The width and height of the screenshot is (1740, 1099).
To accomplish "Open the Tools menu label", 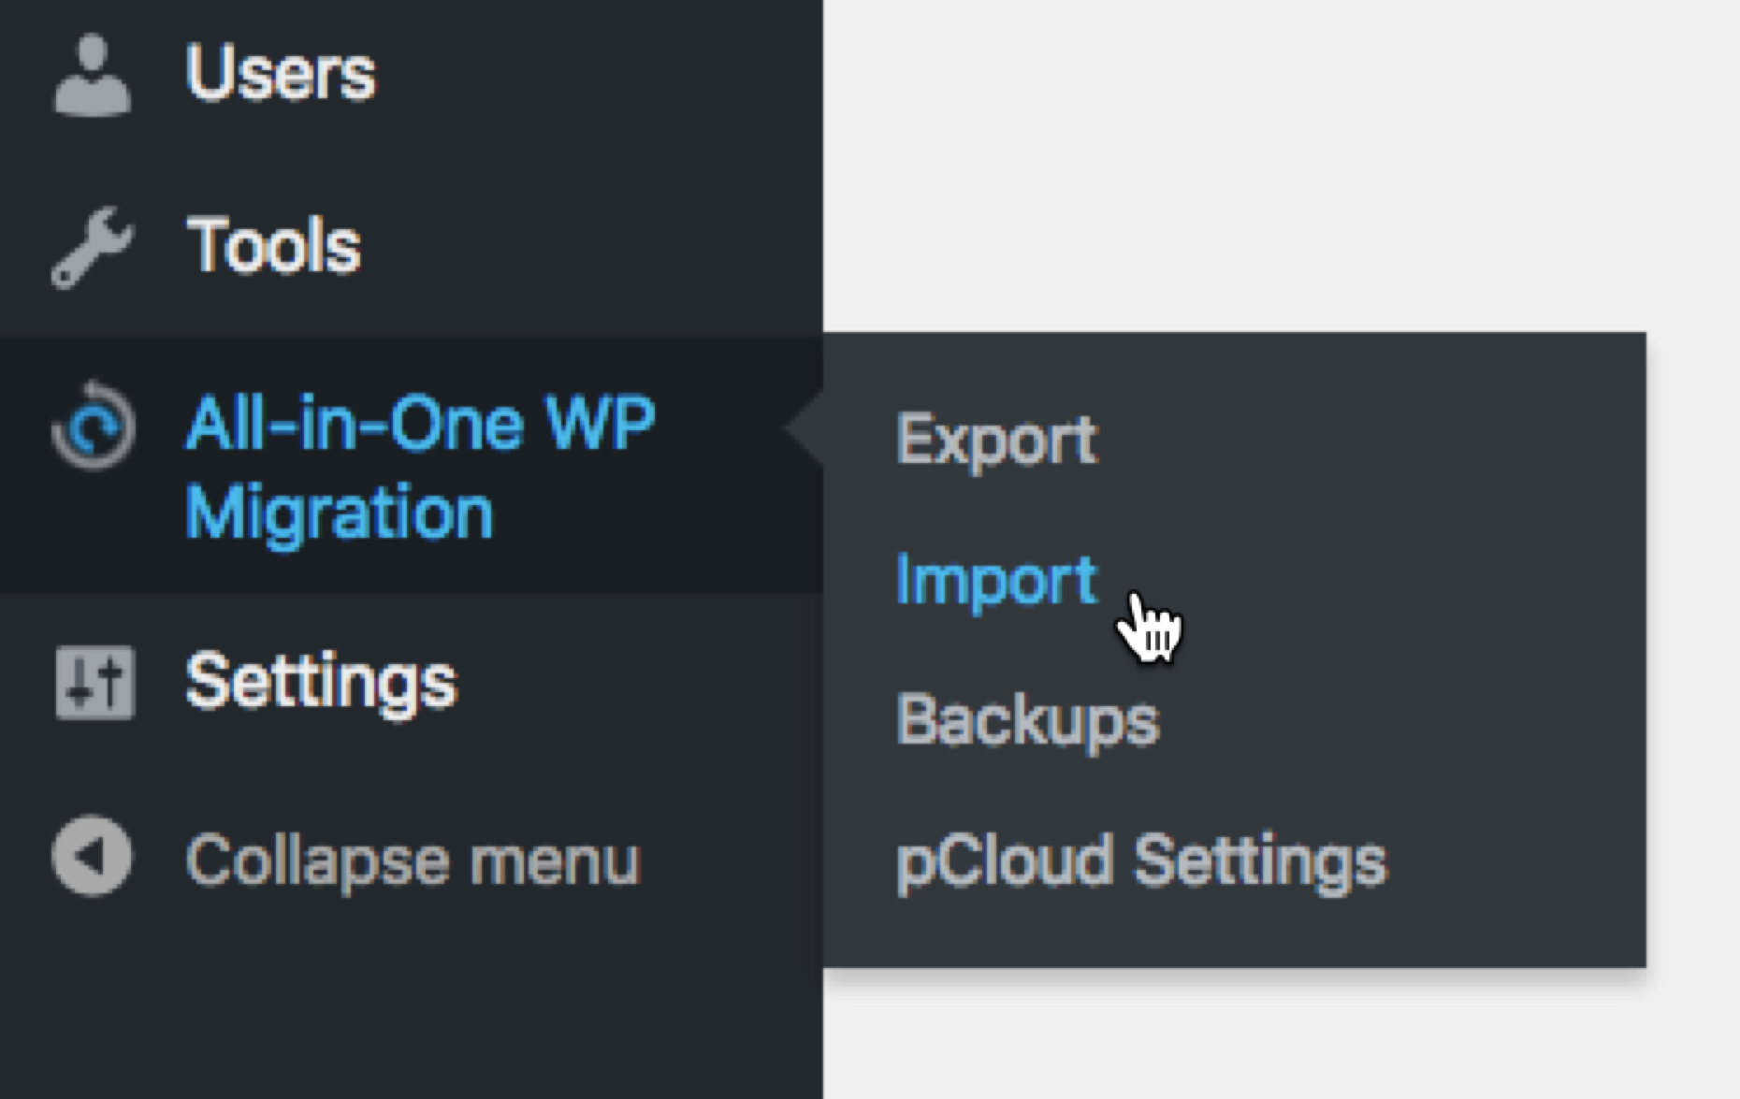I will click(274, 246).
